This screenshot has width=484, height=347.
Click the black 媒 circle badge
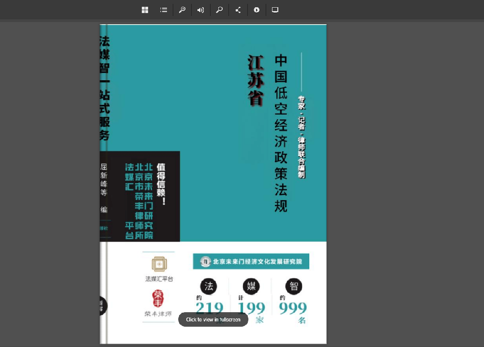pos(251,286)
